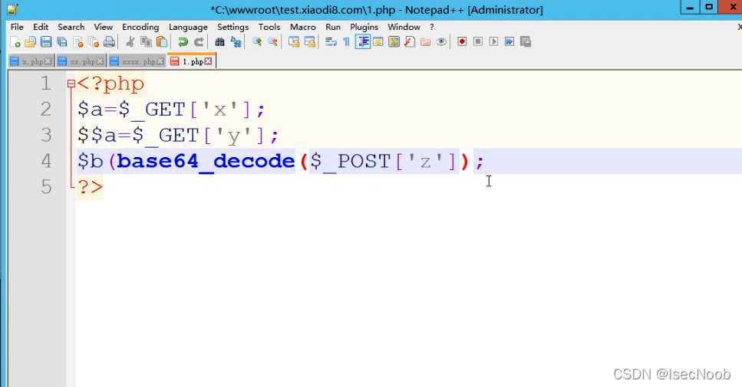Maximize the Notepad++ window
Screen dimensions: 742x387
pos(709,8)
